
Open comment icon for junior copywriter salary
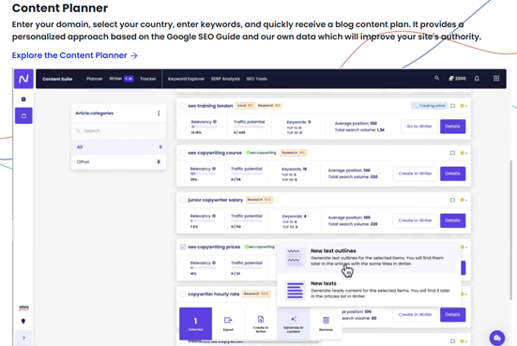(452, 200)
